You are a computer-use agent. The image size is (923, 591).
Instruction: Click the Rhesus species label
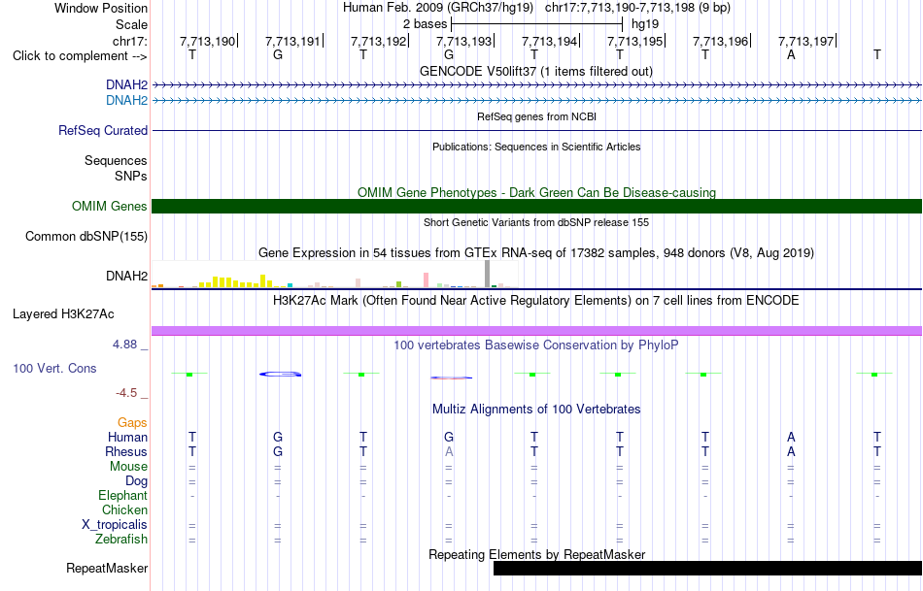click(126, 452)
